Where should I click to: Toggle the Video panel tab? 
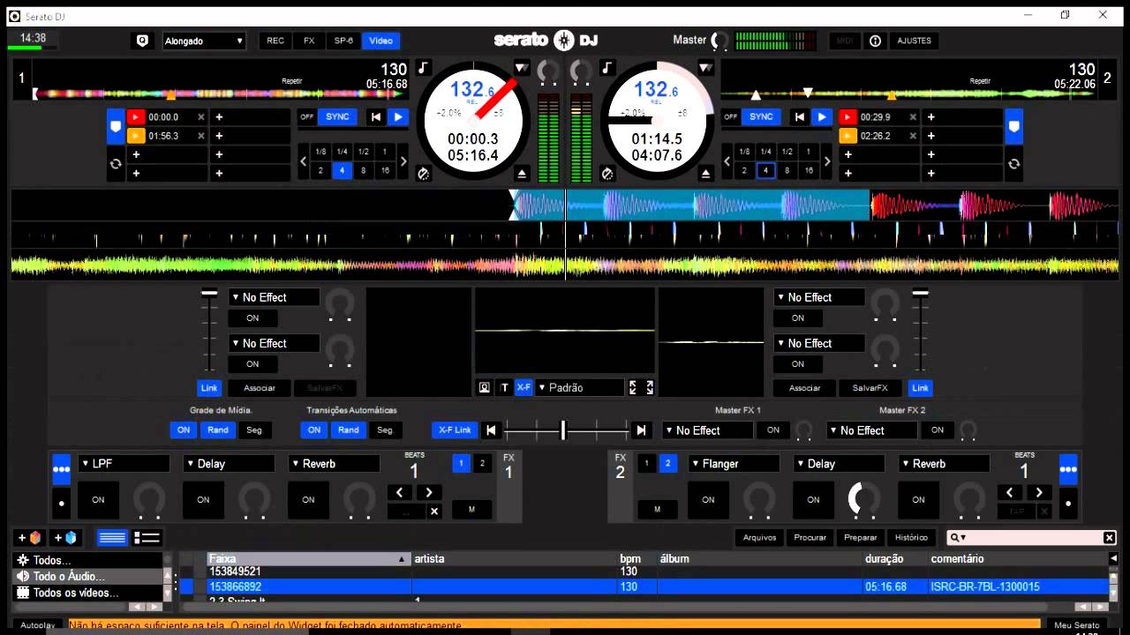pyautogui.click(x=381, y=41)
